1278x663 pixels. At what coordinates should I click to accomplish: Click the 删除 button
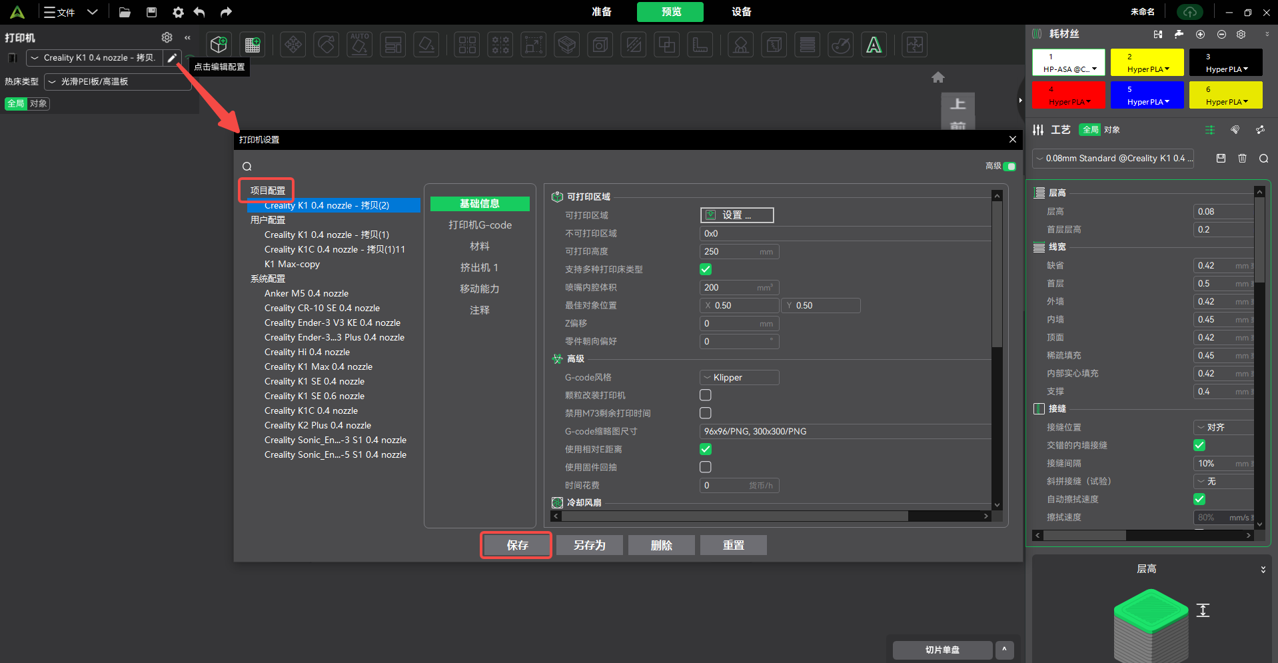click(x=662, y=545)
